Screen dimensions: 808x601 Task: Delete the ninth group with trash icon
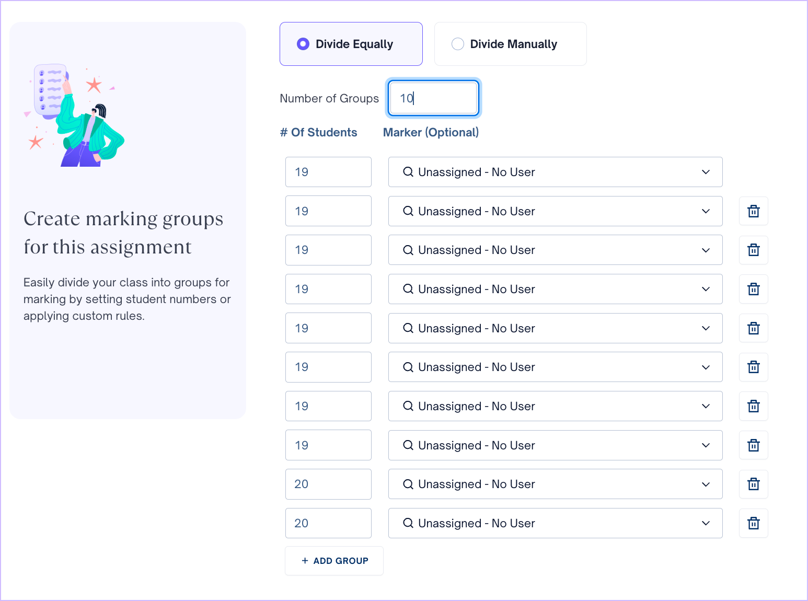click(753, 484)
